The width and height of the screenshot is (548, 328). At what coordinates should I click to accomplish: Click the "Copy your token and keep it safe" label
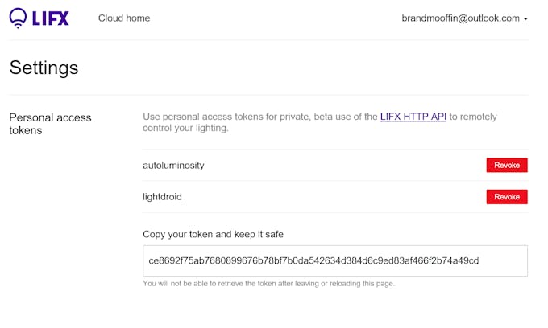coord(213,234)
